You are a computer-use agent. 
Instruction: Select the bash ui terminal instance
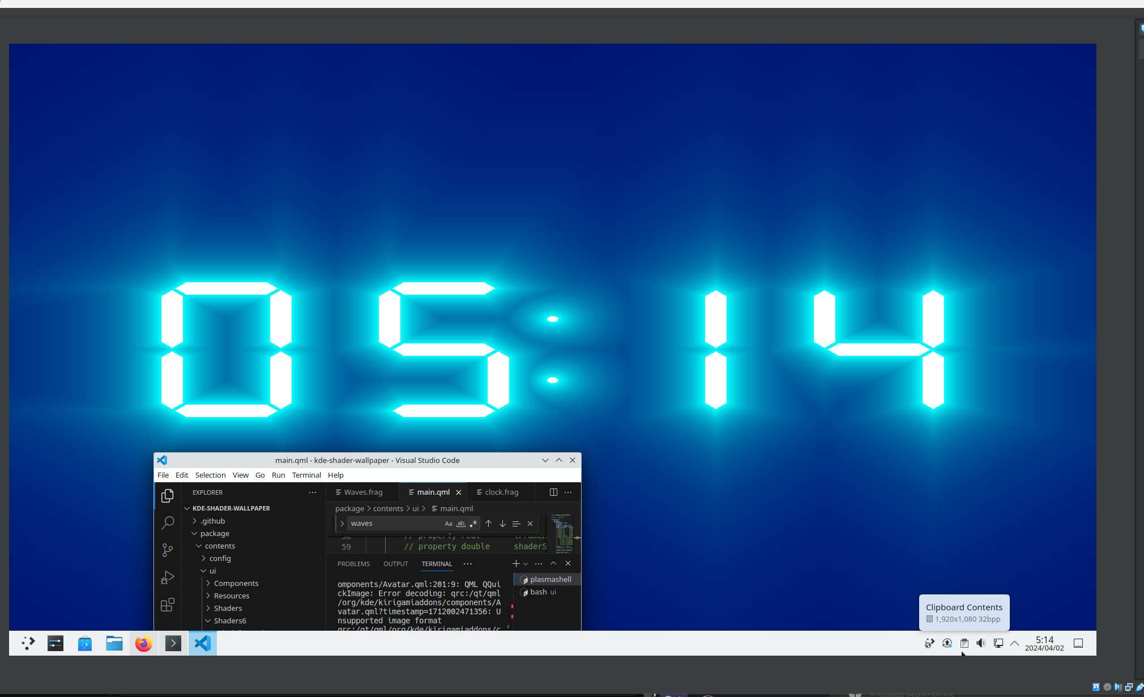[x=547, y=592]
